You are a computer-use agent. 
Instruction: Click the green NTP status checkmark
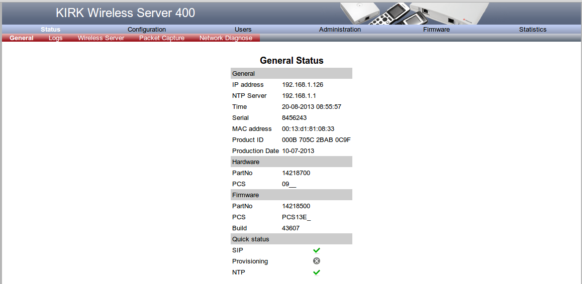click(x=317, y=272)
